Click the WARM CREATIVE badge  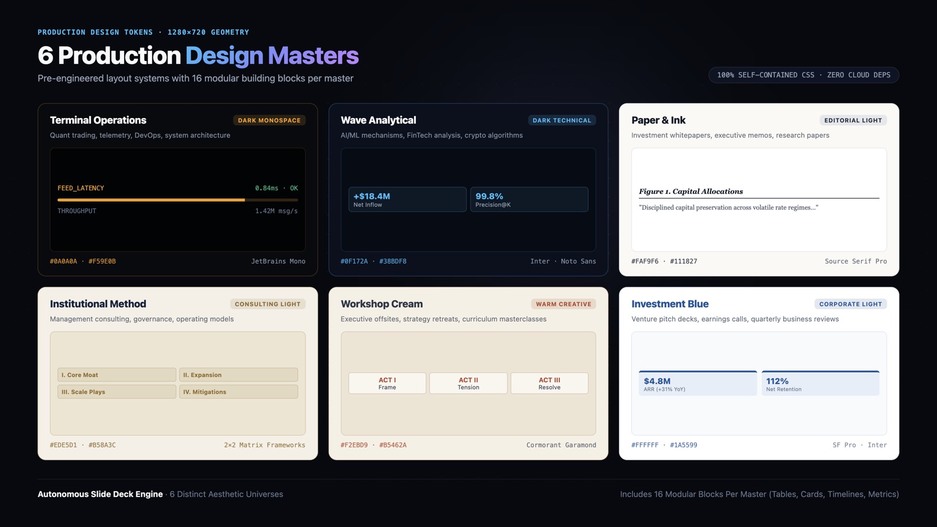click(x=563, y=304)
